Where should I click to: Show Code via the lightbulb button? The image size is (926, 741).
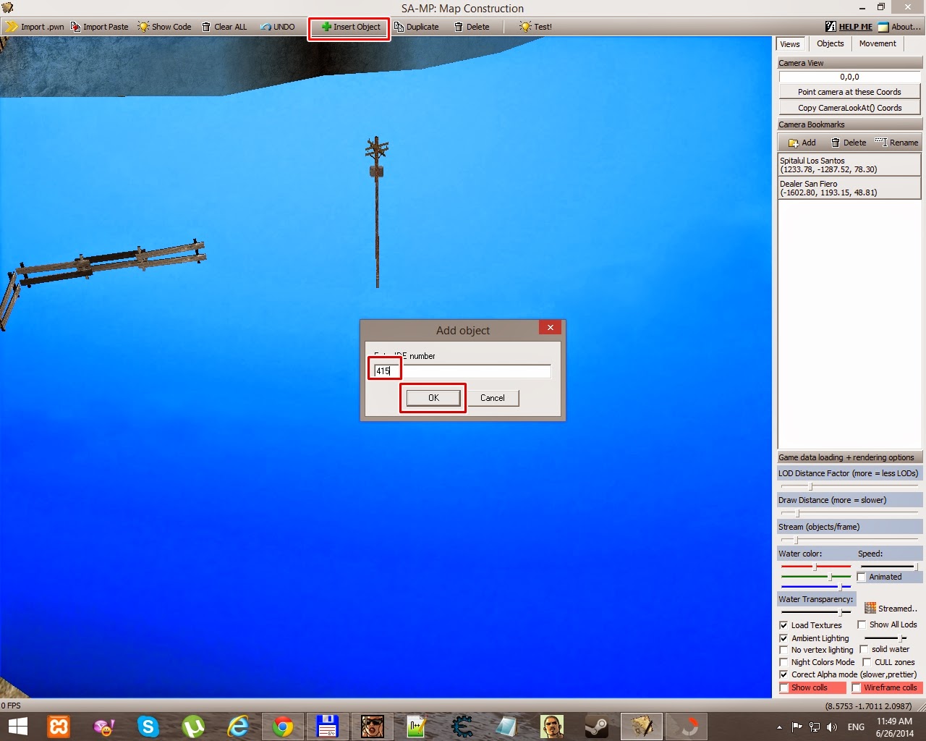click(165, 27)
